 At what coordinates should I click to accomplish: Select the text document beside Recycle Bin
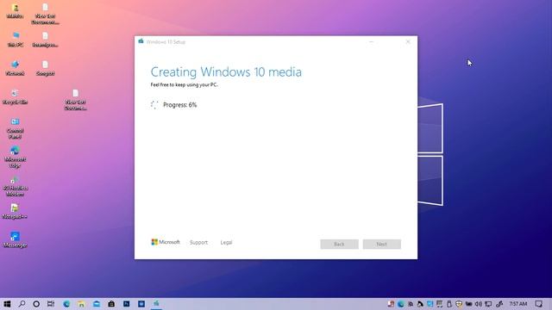[x=75, y=100]
